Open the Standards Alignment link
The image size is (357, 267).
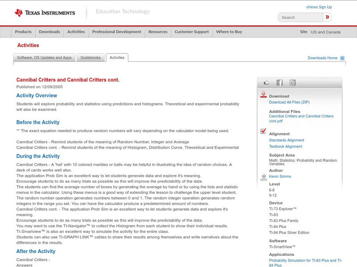(286, 140)
